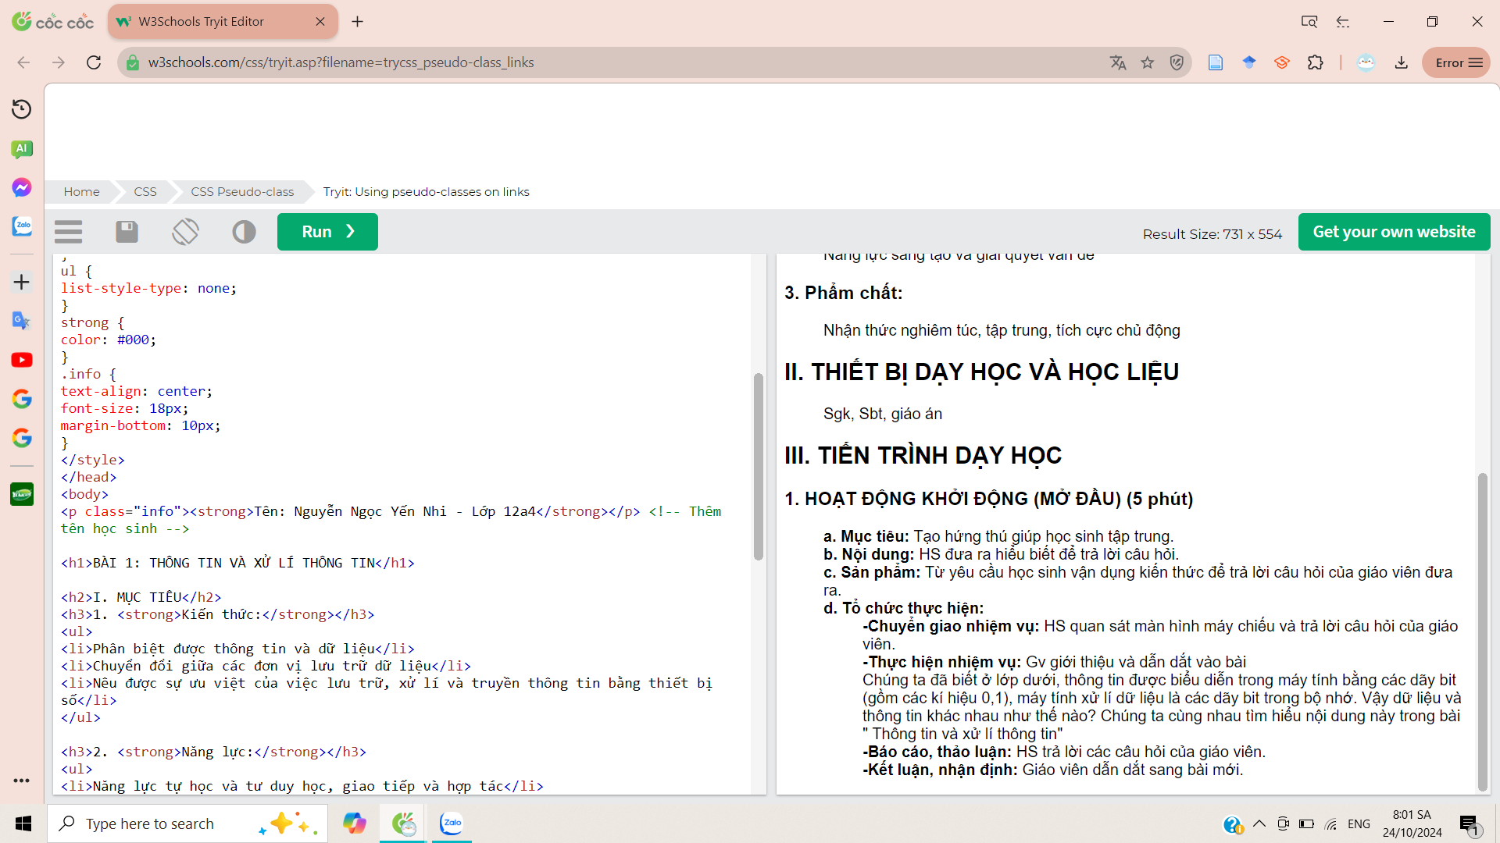Click the Tryit: Using pseudo-classes on links breadcrumb
This screenshot has height=843, width=1500.
tap(426, 192)
